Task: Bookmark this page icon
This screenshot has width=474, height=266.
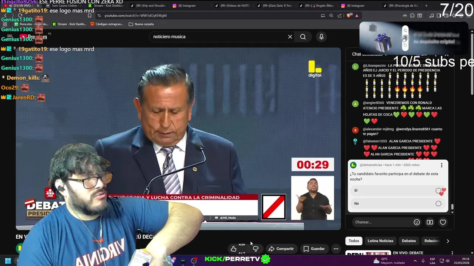Action: pyautogui.click(x=90, y=16)
